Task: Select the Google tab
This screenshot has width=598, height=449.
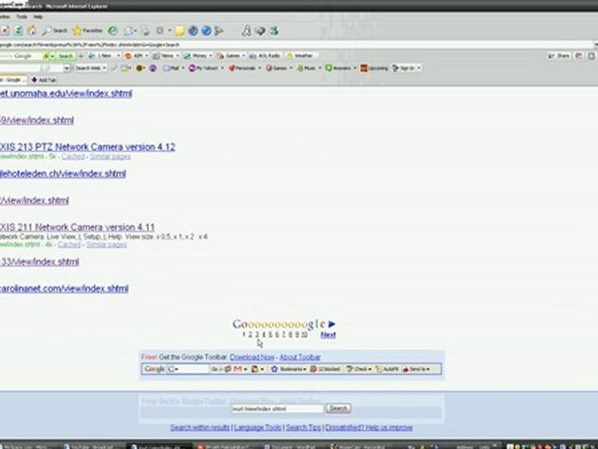Action: pos(13,80)
